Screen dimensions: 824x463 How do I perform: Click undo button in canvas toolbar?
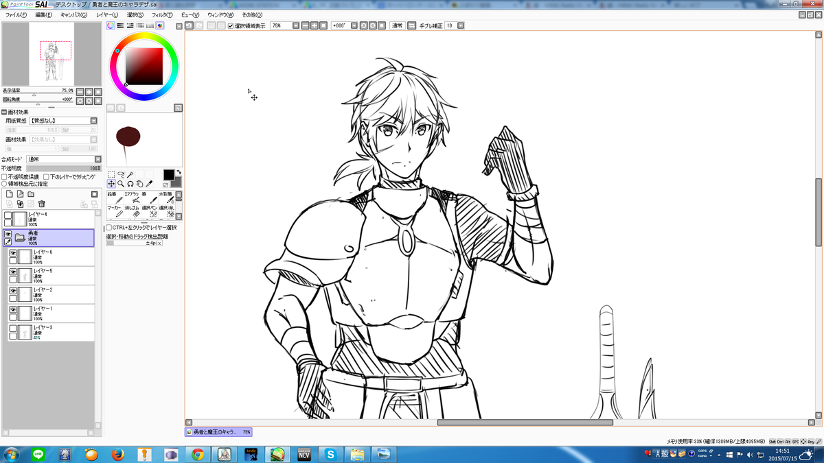point(189,25)
